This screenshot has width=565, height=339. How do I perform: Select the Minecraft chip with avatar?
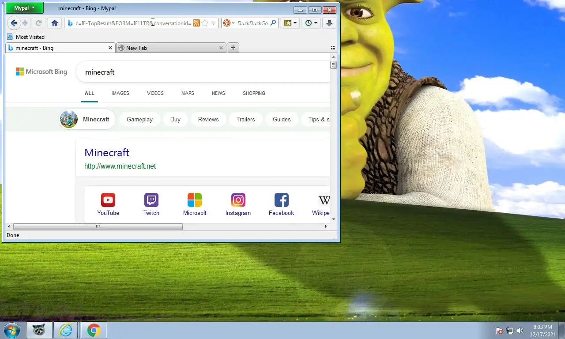point(88,119)
